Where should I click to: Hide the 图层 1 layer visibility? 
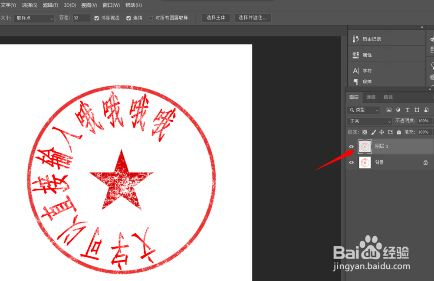(x=351, y=146)
